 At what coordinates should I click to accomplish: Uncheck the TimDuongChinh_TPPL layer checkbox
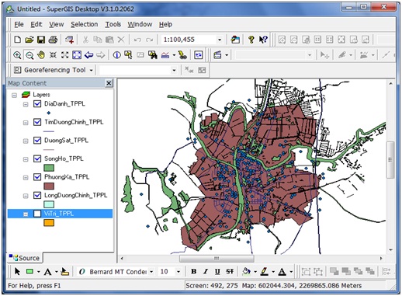pyautogui.click(x=37, y=122)
